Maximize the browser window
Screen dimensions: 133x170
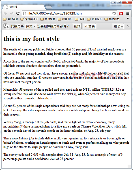pos(119,2)
